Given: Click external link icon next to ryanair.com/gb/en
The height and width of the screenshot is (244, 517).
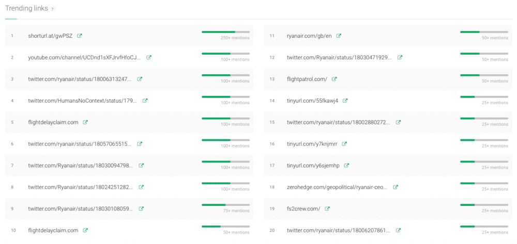Looking at the screenshot, I should click(338, 36).
